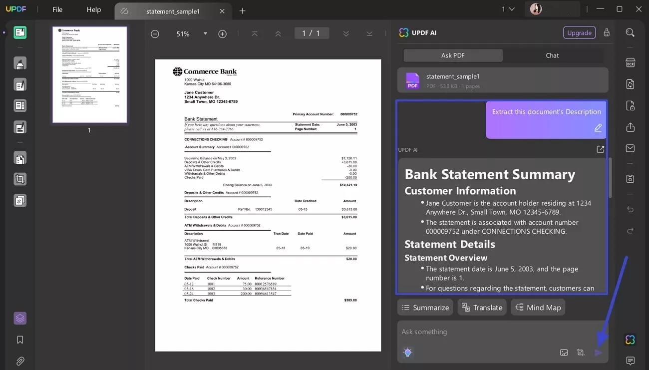The width and height of the screenshot is (649, 370).
Task: Send file by email icon
Action: pos(630,148)
